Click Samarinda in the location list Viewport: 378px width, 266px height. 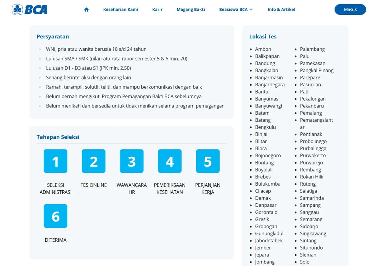(x=312, y=198)
